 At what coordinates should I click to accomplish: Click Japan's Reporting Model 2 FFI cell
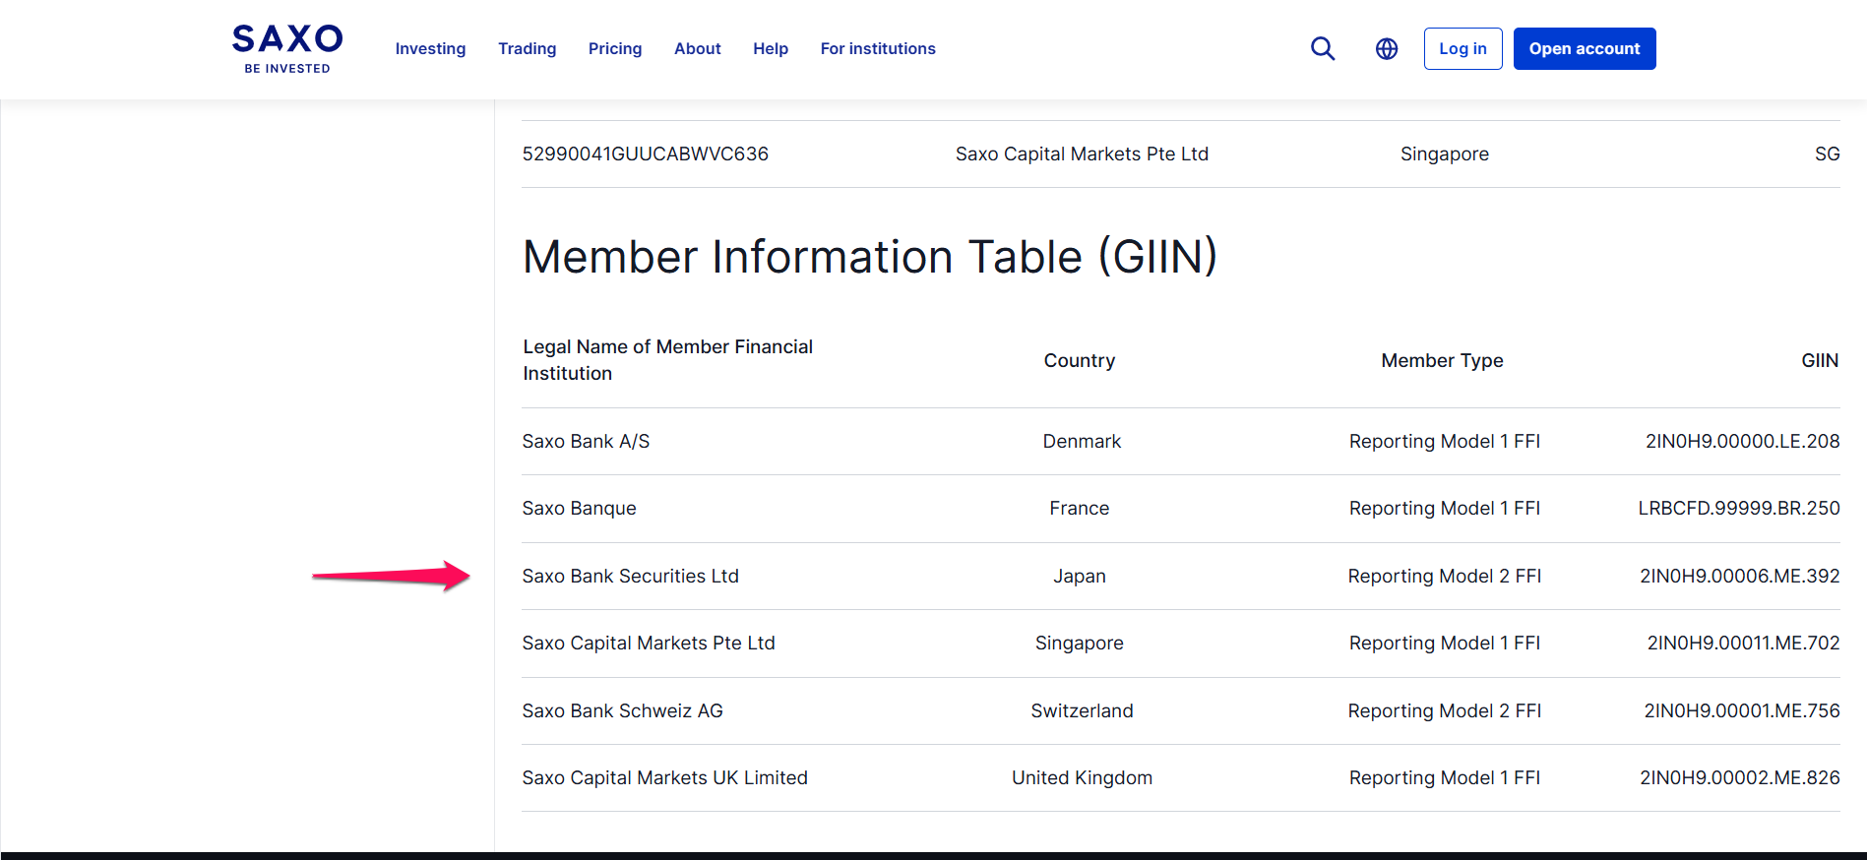[1445, 576]
